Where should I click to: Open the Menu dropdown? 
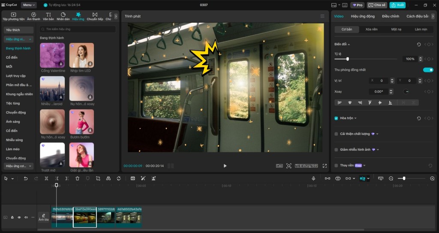28,5
